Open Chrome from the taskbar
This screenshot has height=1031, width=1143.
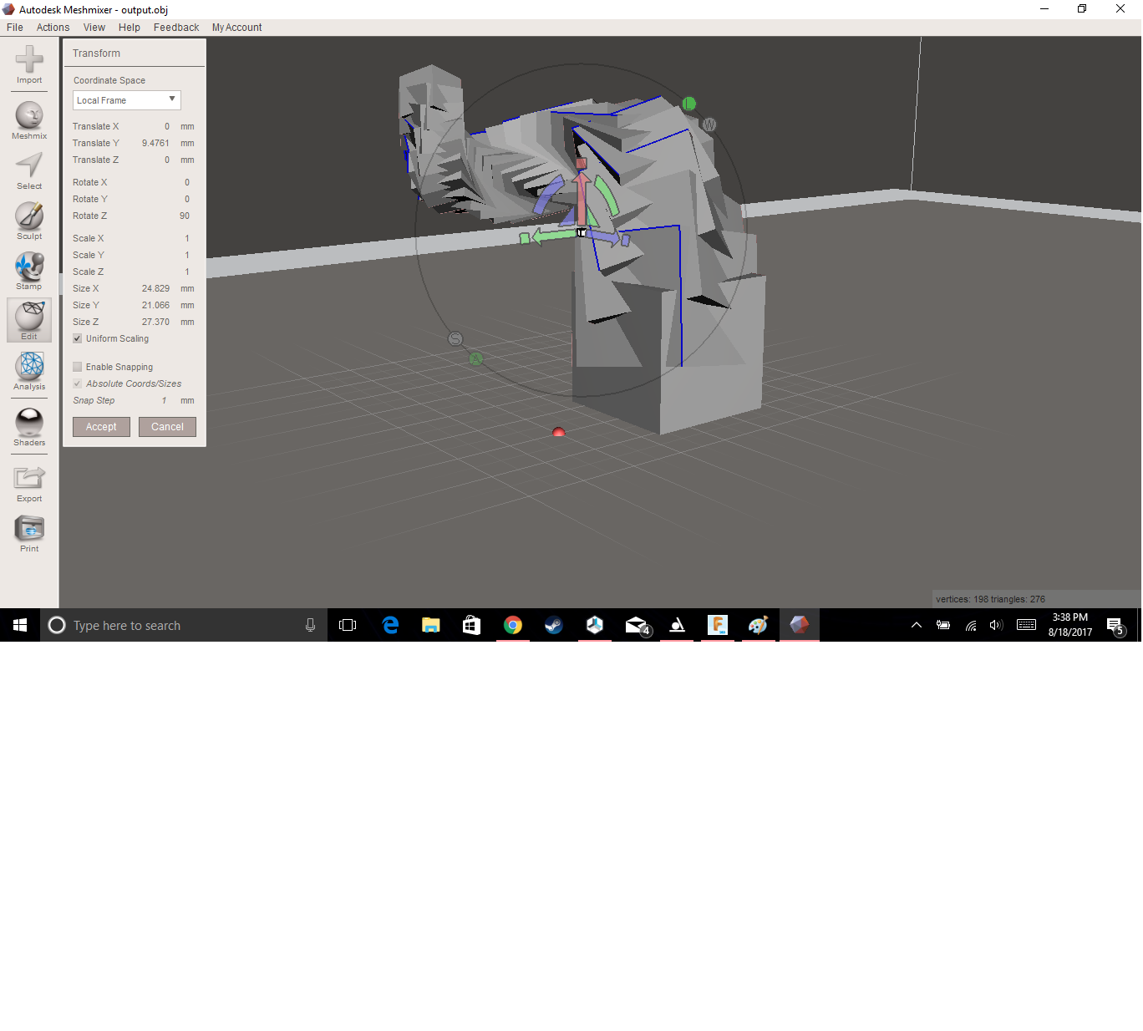(x=513, y=625)
